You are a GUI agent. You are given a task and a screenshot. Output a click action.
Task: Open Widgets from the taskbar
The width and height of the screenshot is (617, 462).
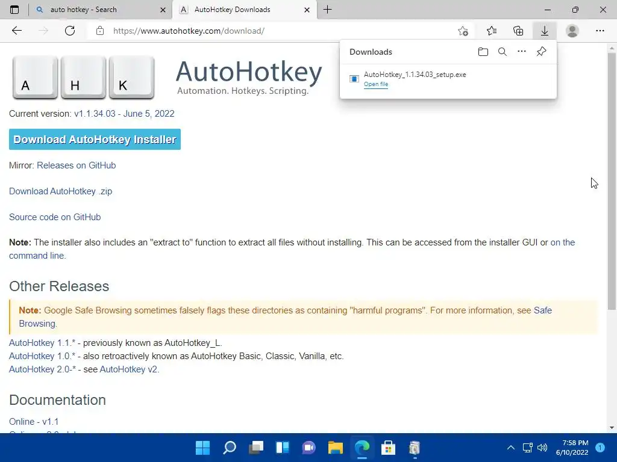(283, 448)
